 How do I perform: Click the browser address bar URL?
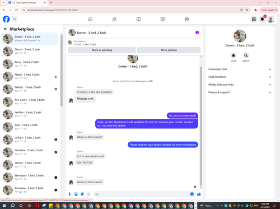tap(52, 10)
